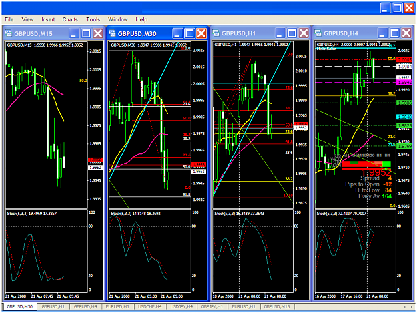Switch to the GBPJPY,H1 bottom tab
Screen dimensions: 417x313
[x=212, y=306]
